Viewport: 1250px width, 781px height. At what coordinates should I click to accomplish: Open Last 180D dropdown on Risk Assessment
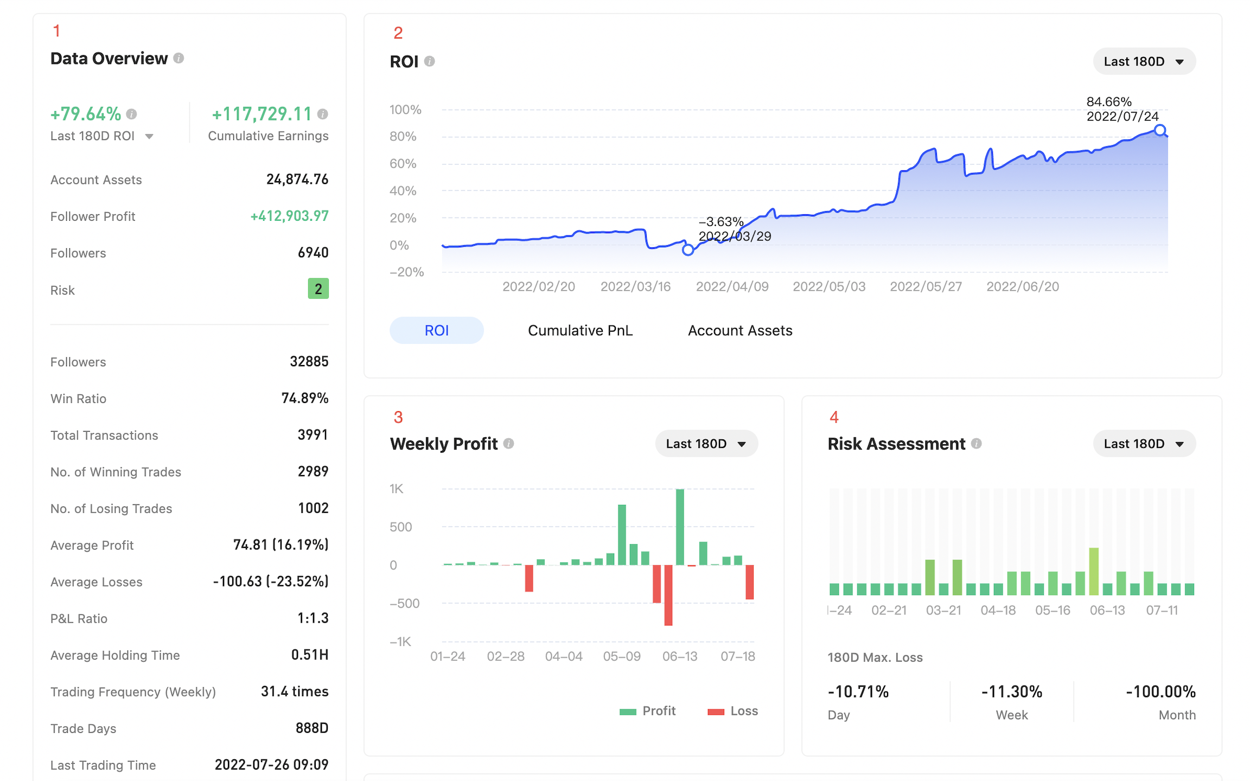click(x=1144, y=444)
